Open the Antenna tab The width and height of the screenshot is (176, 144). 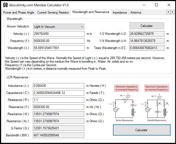click(136, 12)
